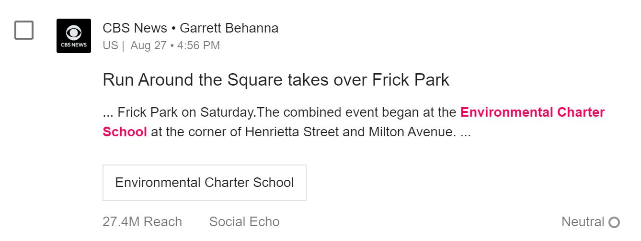Click the CBS News eye logo

coord(74,33)
